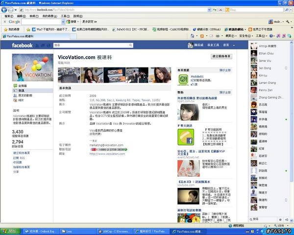Open the YouTube ad video thumbnail
The image size is (294, 235).
pos(189,196)
